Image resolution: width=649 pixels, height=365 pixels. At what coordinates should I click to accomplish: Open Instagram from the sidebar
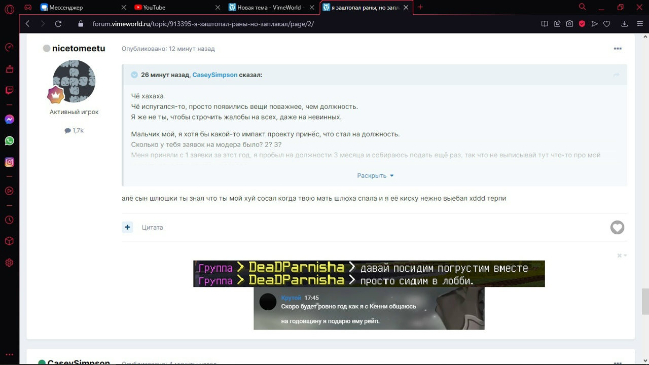9,162
